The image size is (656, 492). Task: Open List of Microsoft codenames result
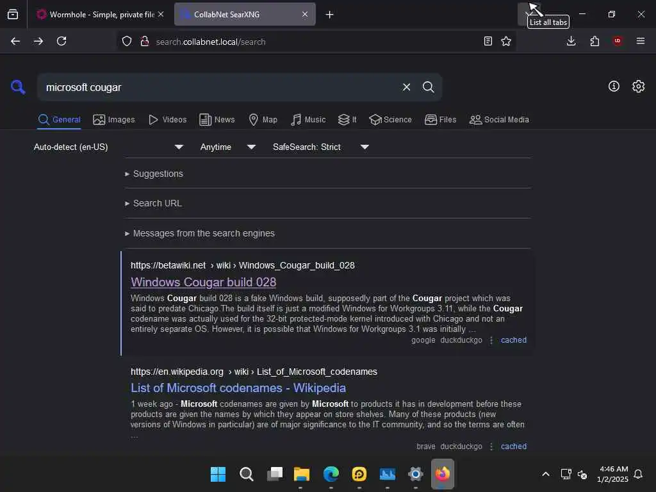click(238, 388)
